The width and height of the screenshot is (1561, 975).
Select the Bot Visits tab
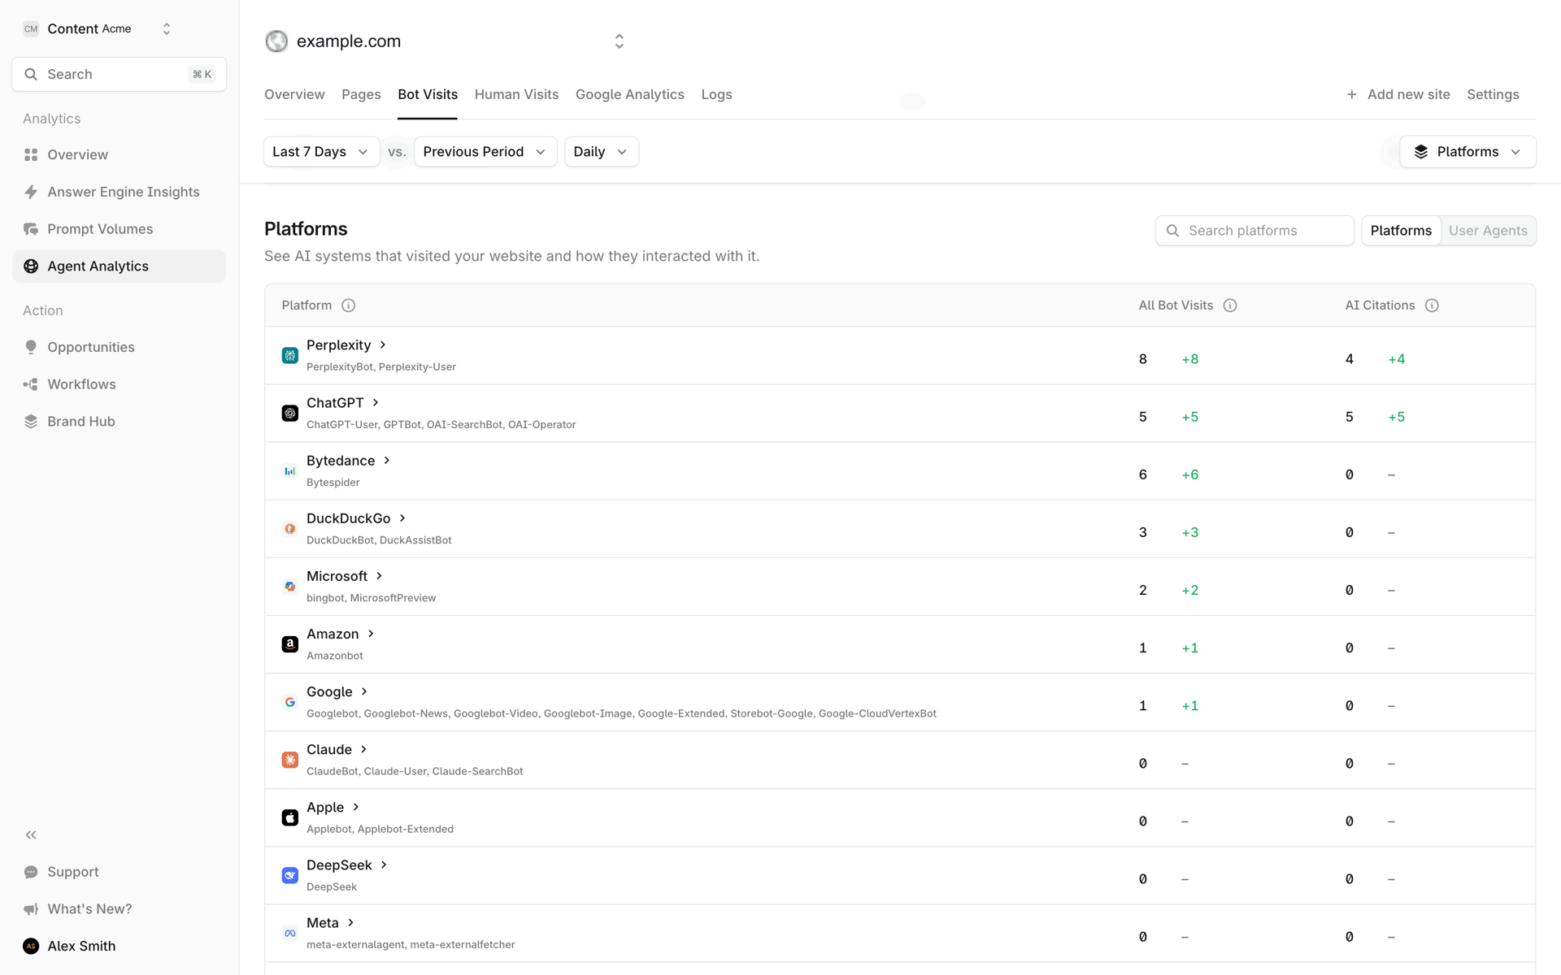click(428, 94)
